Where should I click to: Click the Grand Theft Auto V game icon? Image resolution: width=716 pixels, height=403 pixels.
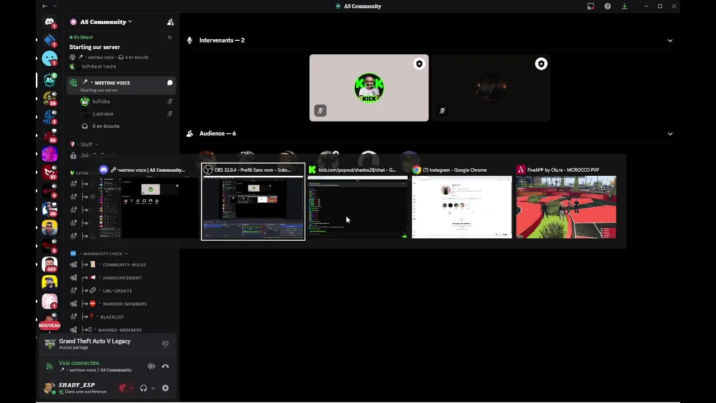tap(50, 344)
